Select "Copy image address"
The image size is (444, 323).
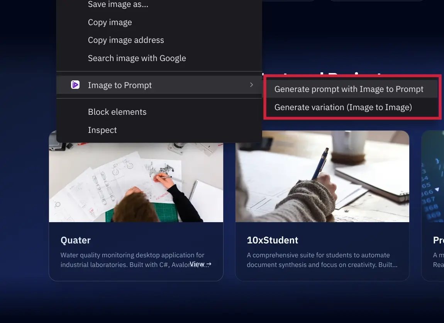pyautogui.click(x=126, y=40)
